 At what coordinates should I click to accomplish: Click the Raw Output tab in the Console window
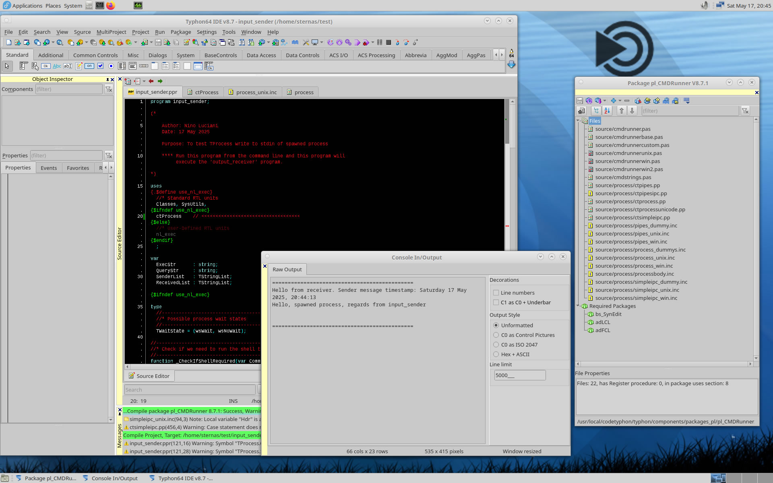(287, 269)
